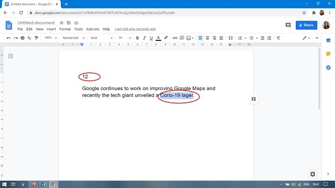Expand the side panel arrow at bottom right

click(328, 174)
